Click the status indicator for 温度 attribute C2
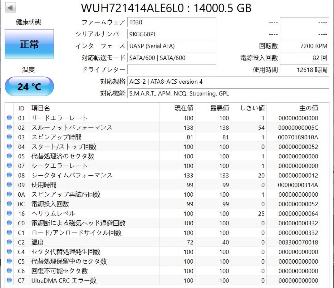This screenshot has height=288, width=334. point(9,242)
